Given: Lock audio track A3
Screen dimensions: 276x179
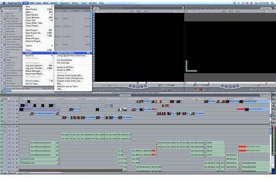Looking at the screenshot, I should [x=13, y=135].
